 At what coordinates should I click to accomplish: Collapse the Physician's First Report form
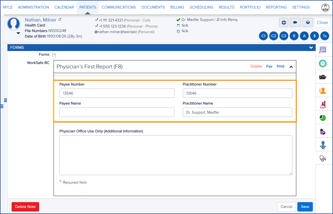(291, 66)
